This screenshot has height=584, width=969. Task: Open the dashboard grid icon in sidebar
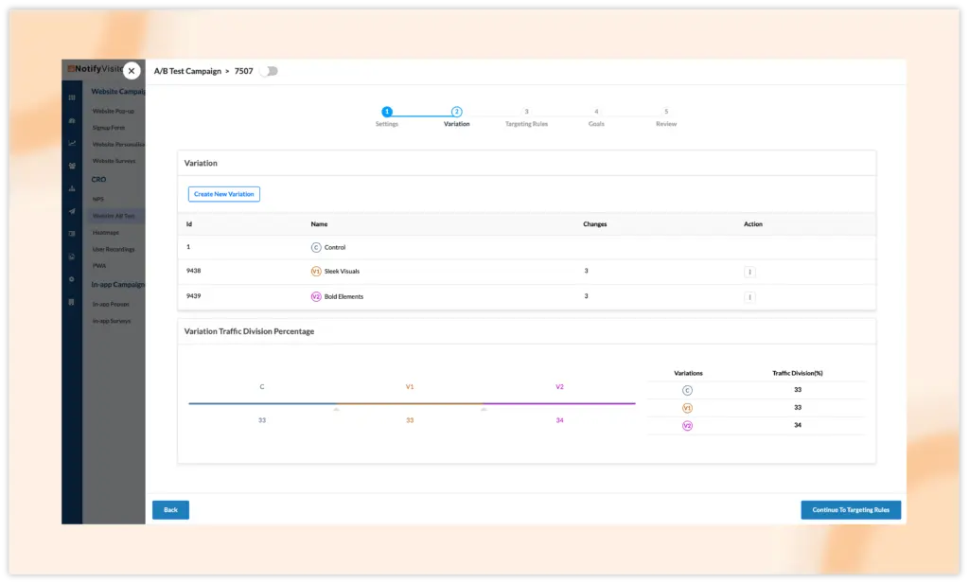[x=72, y=97]
